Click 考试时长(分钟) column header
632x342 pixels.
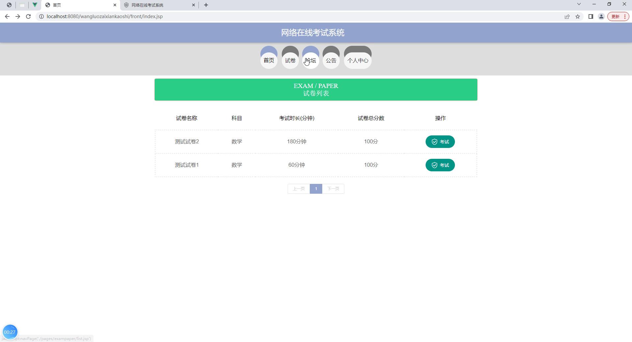pos(297,118)
